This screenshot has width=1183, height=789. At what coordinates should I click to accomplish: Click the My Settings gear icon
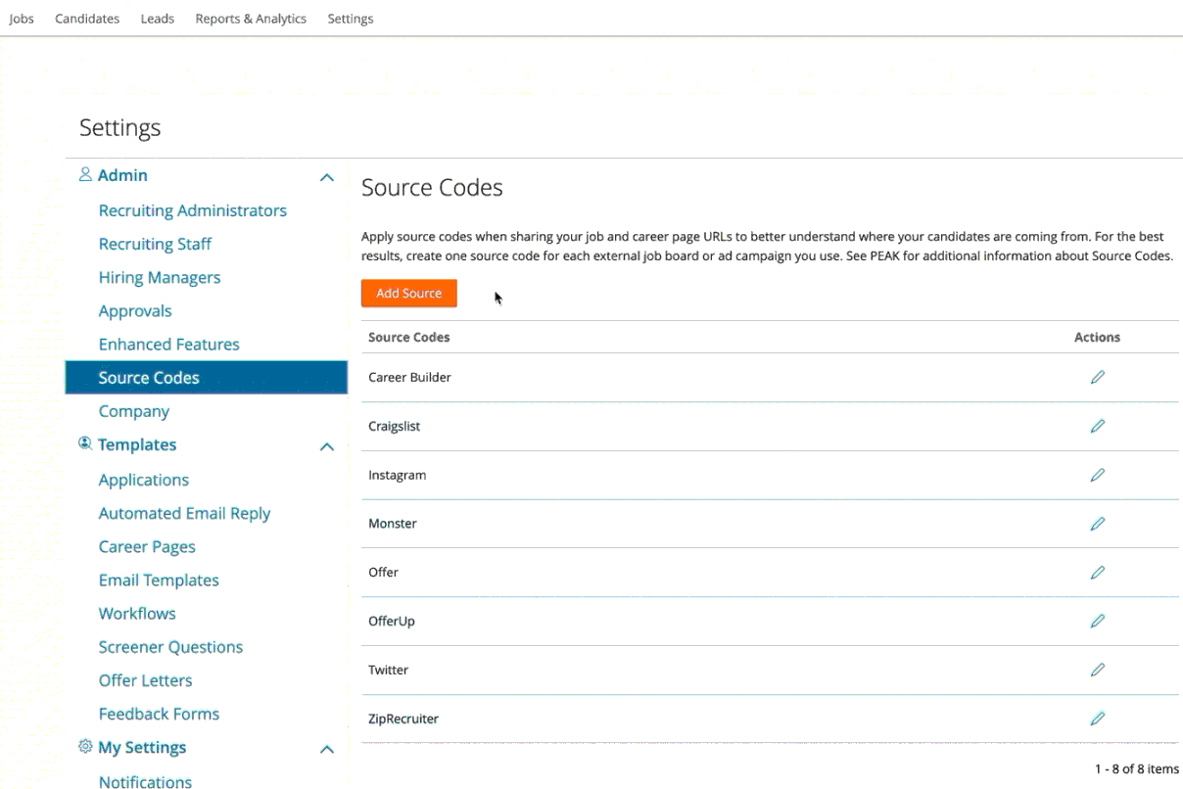pos(85,747)
